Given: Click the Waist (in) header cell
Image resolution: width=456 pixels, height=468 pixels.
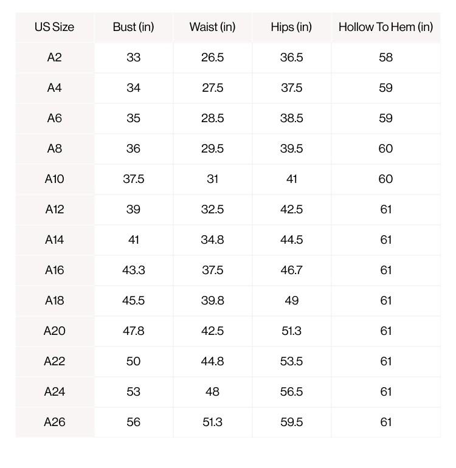Looking at the screenshot, I should coord(212,27).
